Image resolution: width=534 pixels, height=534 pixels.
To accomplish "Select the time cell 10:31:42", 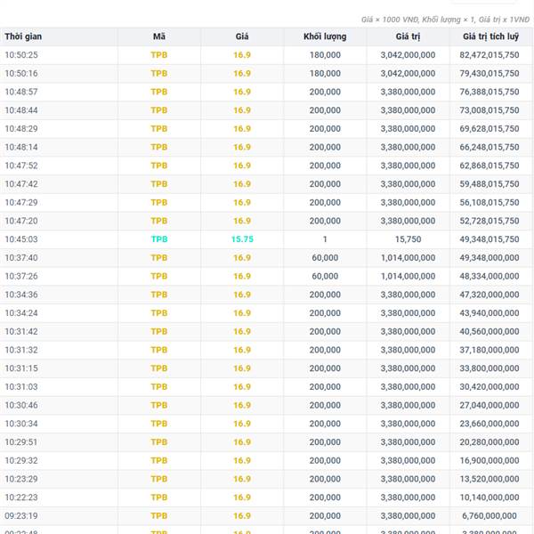I will (21, 331).
